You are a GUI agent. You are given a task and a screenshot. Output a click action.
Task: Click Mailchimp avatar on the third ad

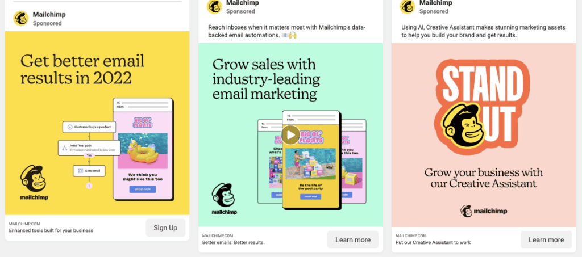(x=407, y=6)
